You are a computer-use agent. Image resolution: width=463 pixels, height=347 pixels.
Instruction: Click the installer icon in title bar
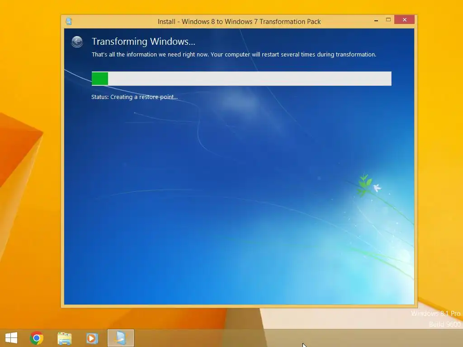point(69,21)
